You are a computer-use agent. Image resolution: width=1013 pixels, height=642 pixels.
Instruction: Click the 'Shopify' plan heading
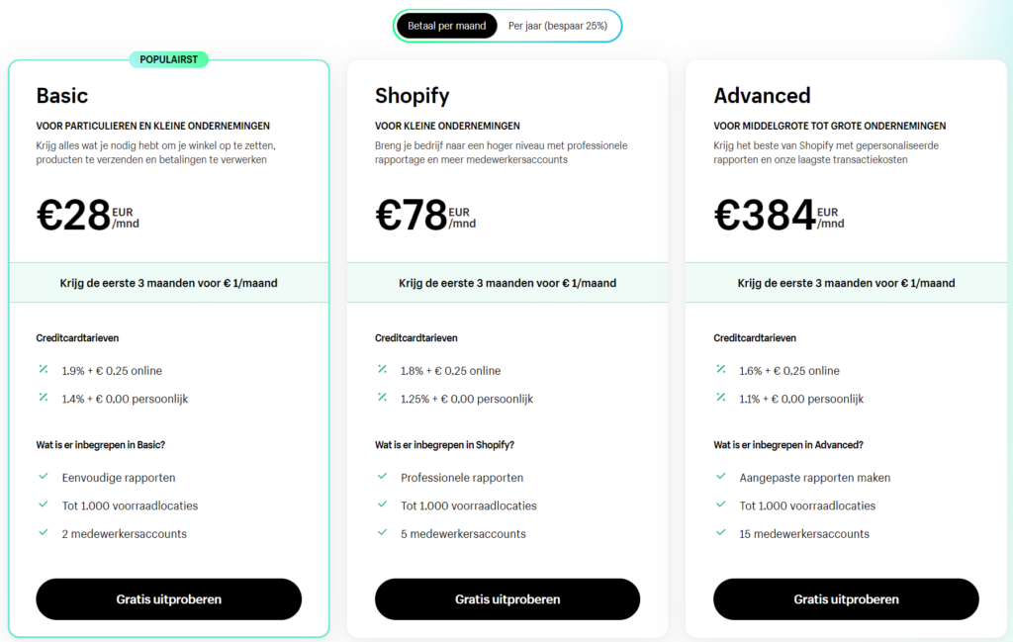tap(413, 96)
